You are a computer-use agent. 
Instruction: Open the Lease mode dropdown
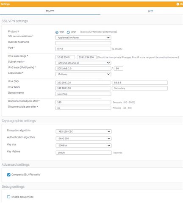[83, 74]
